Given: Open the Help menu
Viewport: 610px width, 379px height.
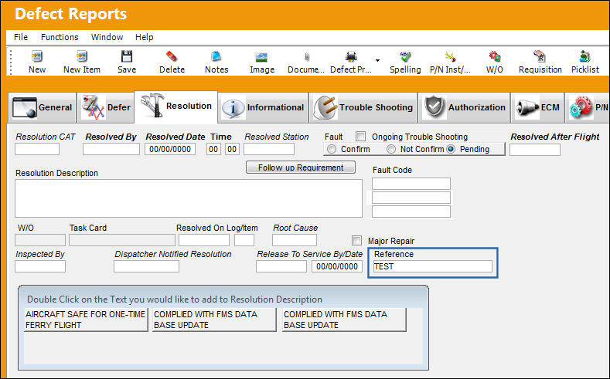Looking at the screenshot, I should 145,37.
